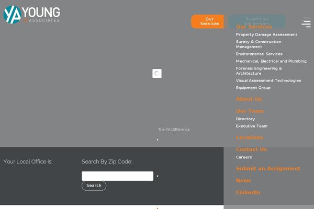Open the Directory link
Screen dimensions: 314x209
245,119
